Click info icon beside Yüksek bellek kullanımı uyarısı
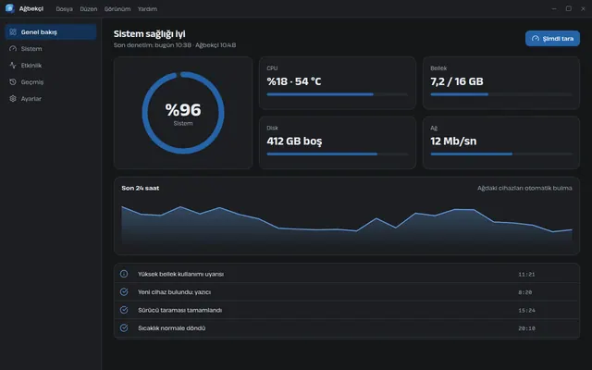592x370 pixels. [x=124, y=274]
